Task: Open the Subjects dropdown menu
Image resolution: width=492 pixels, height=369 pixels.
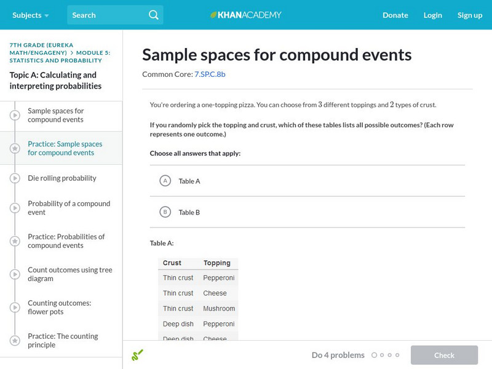Action: (x=30, y=15)
